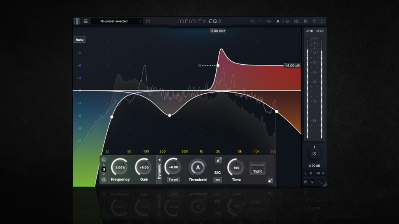Solo the band with the headphones icon
Screen dimensions: 399x224
coord(104,180)
